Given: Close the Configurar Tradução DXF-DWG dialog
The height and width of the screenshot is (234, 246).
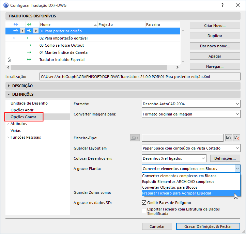Looking at the screenshot, I should click(x=238, y=5).
